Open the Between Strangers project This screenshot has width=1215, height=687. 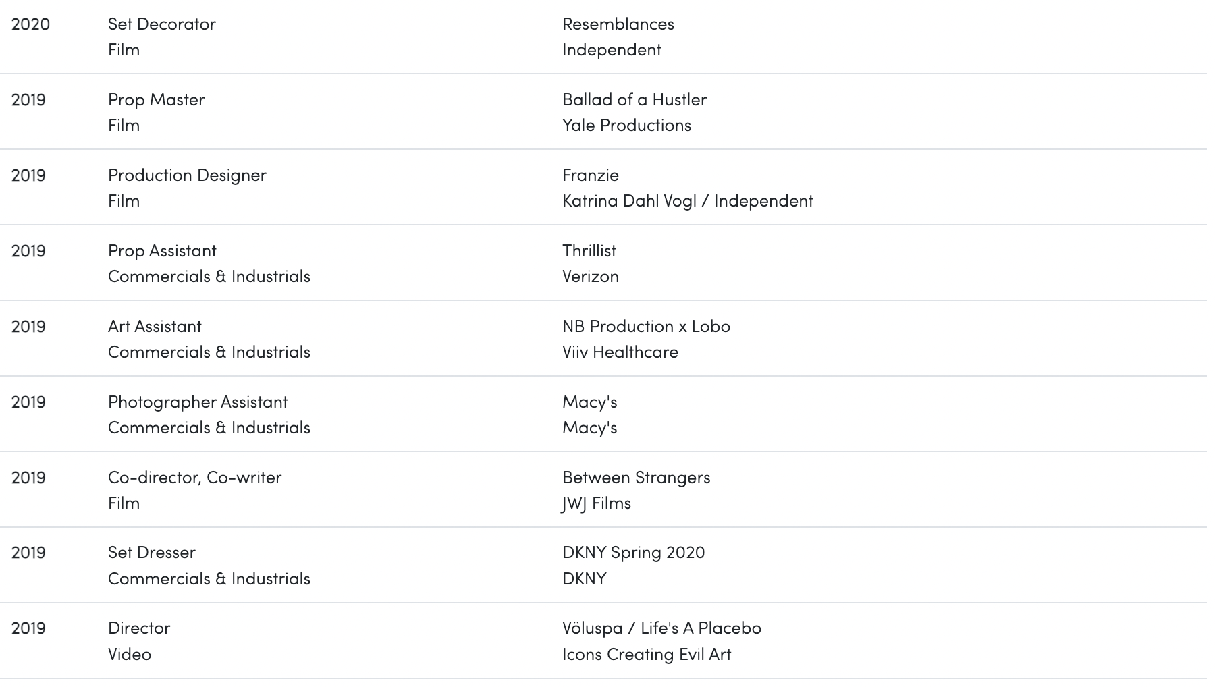coord(636,478)
